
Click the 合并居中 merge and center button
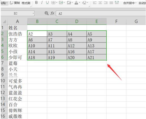pyautogui.click(x=129, y=3)
